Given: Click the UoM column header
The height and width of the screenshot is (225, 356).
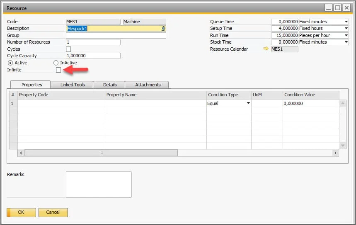Looking at the screenshot, I should 267,95.
